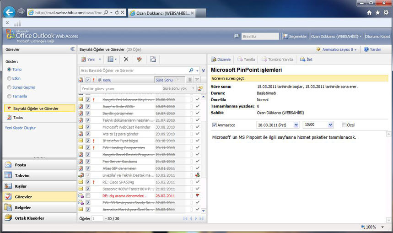
Task: Click the flag column header icon
Action: (x=197, y=80)
